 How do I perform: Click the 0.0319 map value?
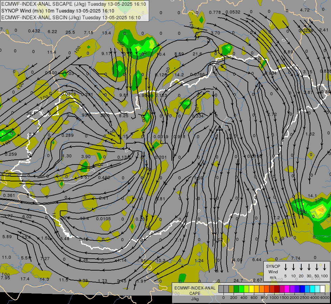[161, 137]
